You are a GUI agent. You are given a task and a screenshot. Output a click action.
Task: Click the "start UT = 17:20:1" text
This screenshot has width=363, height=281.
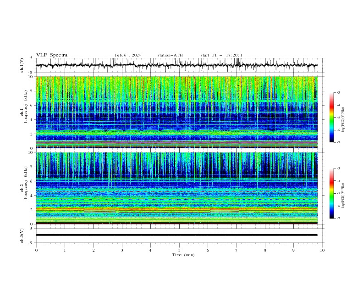pyautogui.click(x=221, y=55)
